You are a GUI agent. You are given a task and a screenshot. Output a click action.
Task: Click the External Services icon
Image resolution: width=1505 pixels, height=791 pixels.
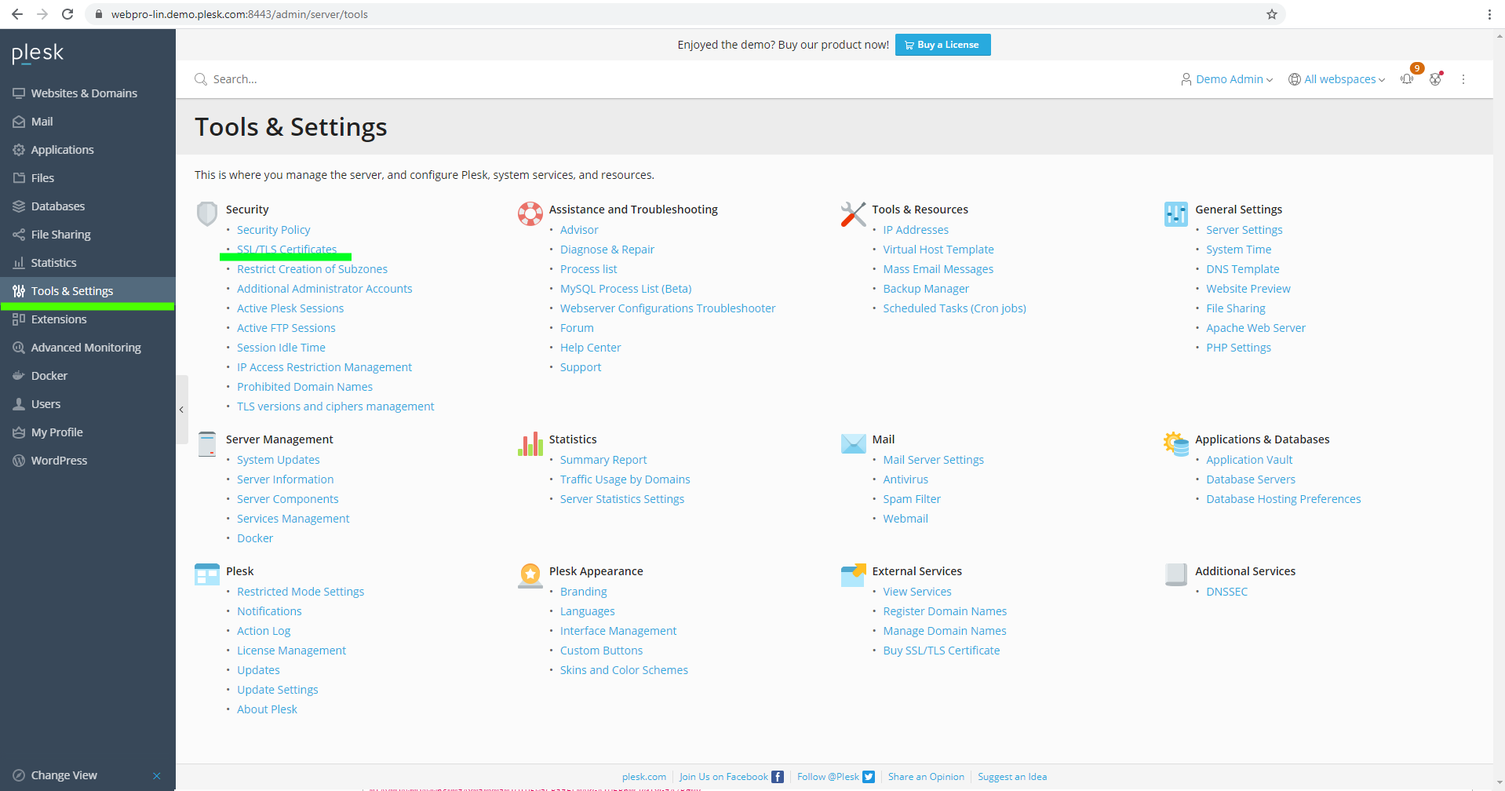(x=853, y=575)
